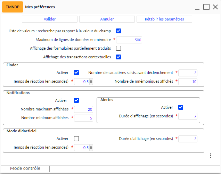
Task: Disable contextual transactions display checkbox
Action: point(118,57)
